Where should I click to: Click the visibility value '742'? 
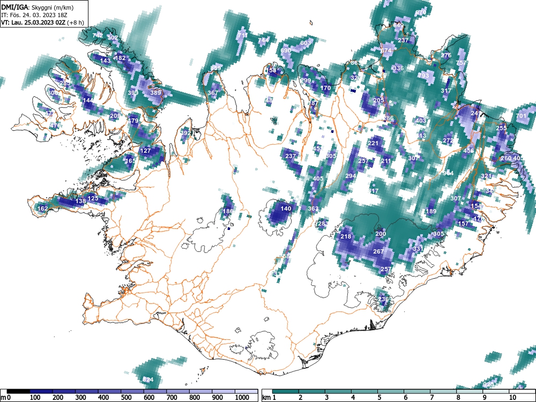[x=98, y=35]
